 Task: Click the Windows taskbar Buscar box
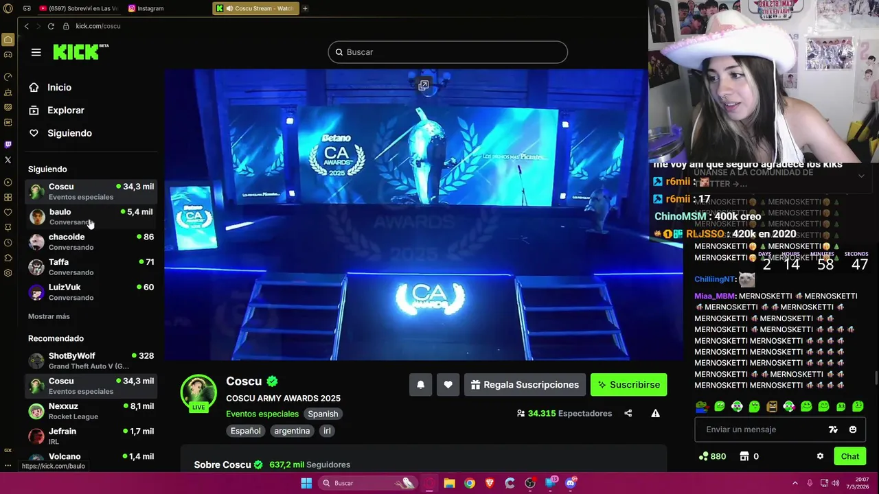(x=368, y=483)
